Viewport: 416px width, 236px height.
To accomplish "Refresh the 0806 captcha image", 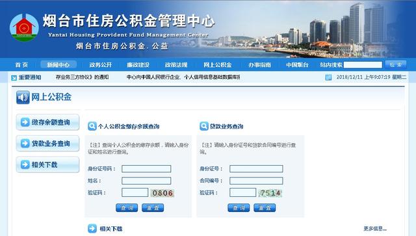I will 162,193.
